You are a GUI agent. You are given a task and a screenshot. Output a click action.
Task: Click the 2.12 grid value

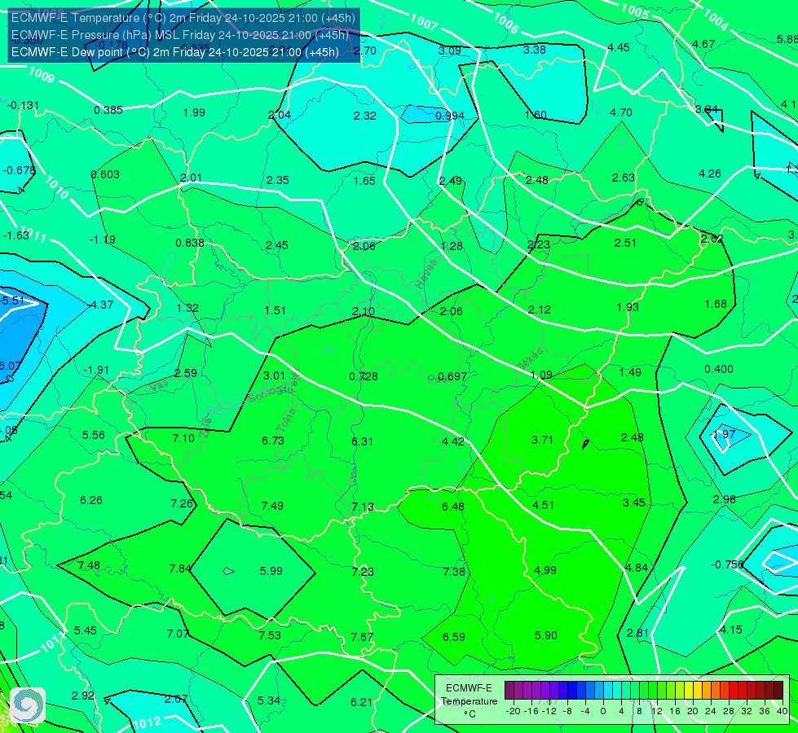tap(540, 309)
